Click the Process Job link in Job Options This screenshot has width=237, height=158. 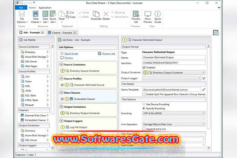pos(109,54)
